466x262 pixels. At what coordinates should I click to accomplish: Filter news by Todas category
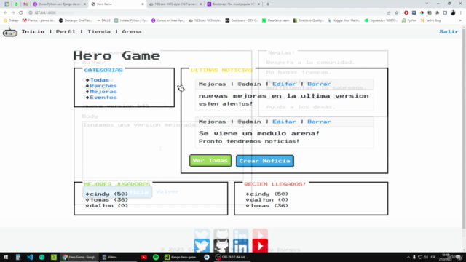[100, 80]
